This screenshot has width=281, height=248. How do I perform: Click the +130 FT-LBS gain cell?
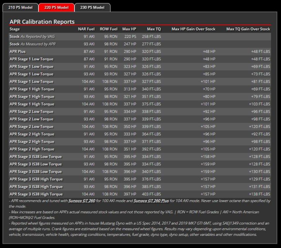coord(260,172)
